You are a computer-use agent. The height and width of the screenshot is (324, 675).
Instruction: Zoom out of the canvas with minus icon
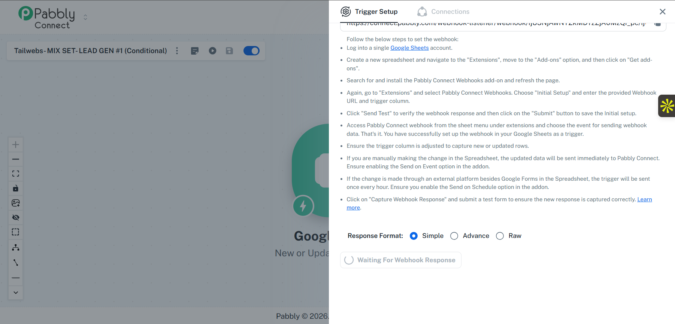16,159
